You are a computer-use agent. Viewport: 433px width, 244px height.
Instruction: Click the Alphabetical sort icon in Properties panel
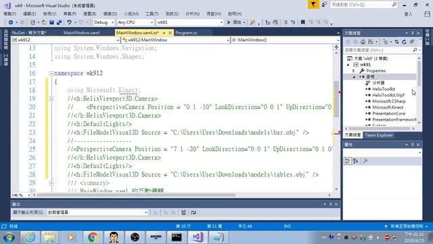(356, 161)
